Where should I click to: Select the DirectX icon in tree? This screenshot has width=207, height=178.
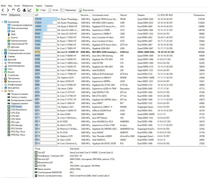(x=5, y=72)
